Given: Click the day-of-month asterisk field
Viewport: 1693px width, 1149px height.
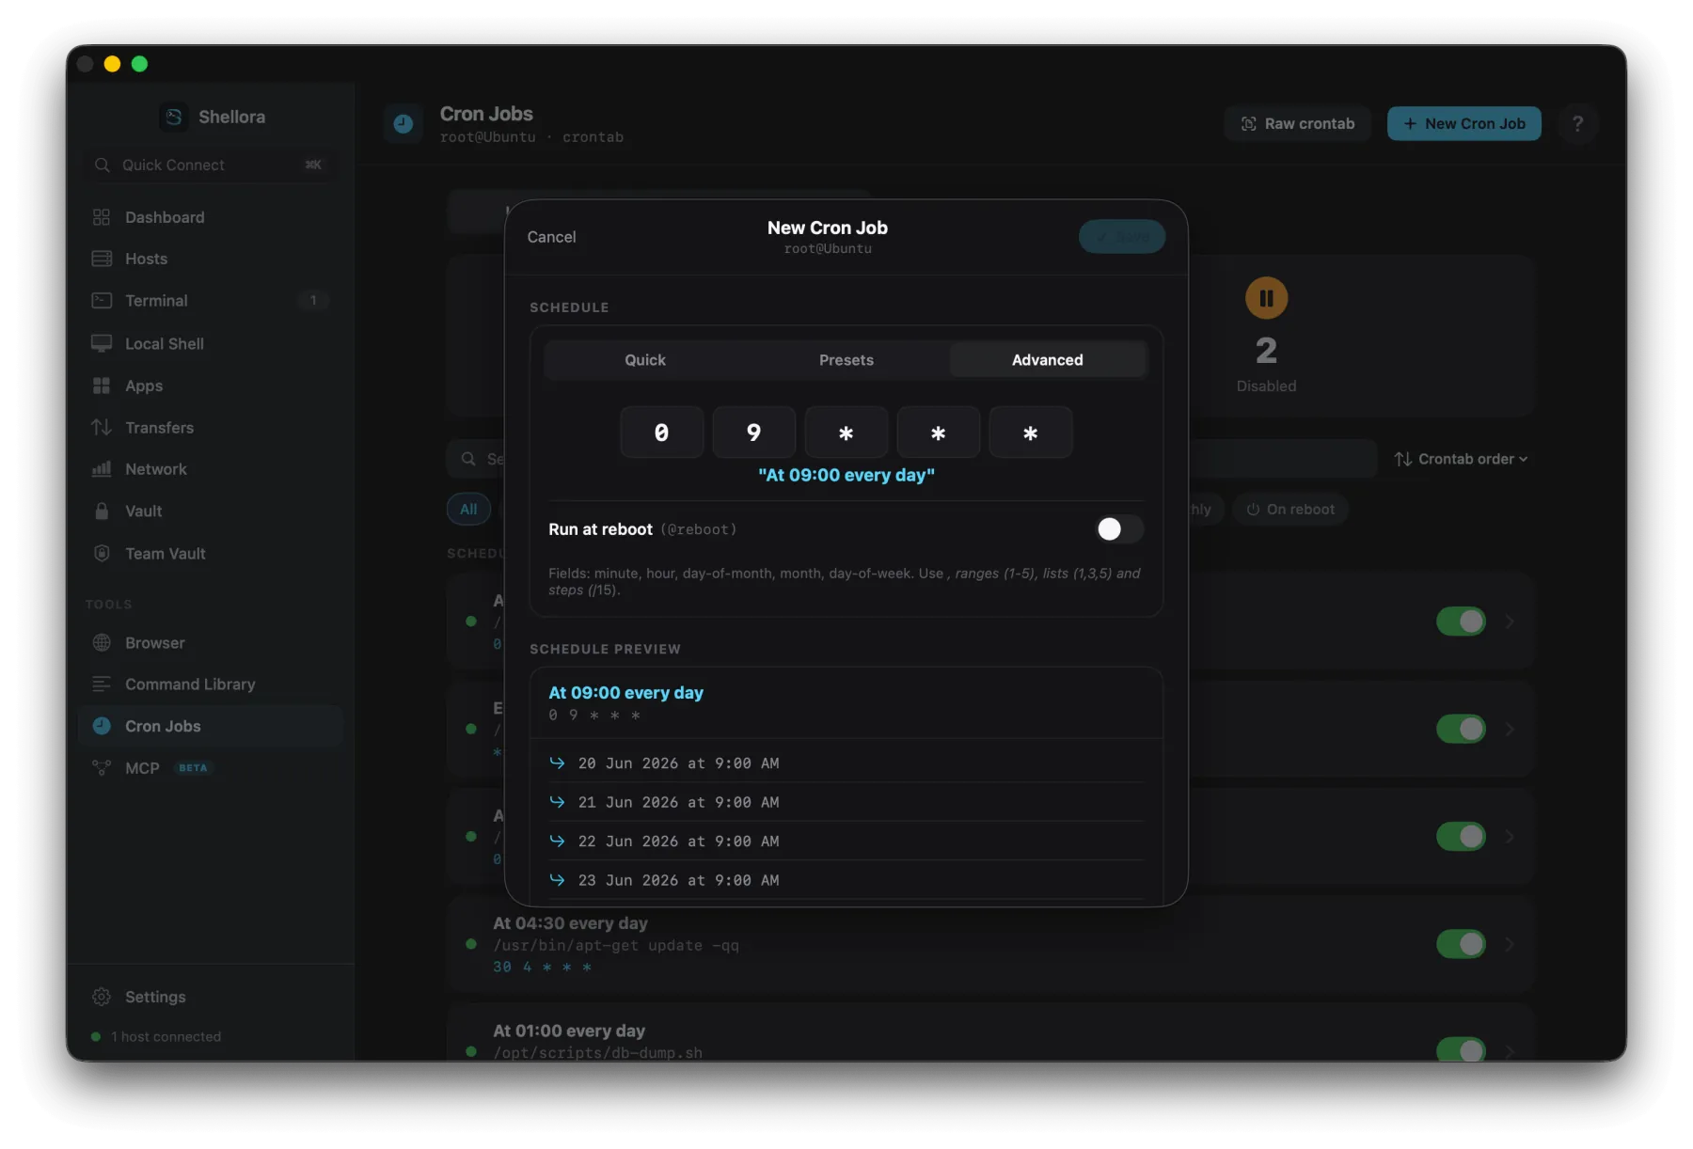Looking at the screenshot, I should pyautogui.click(x=846, y=433).
